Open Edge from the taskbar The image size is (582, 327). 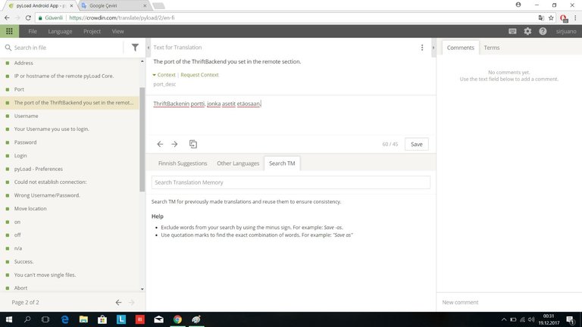coord(65,319)
